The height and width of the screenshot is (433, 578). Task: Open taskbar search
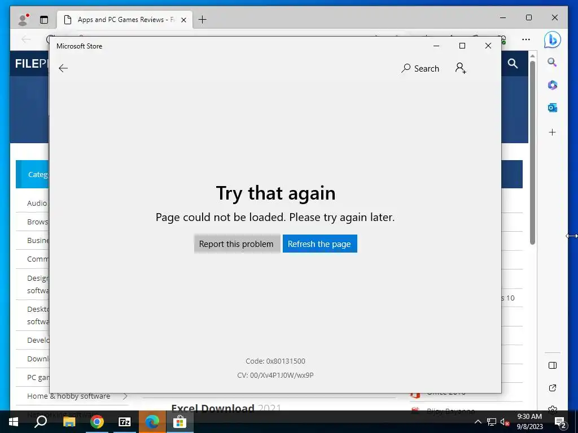(x=41, y=422)
